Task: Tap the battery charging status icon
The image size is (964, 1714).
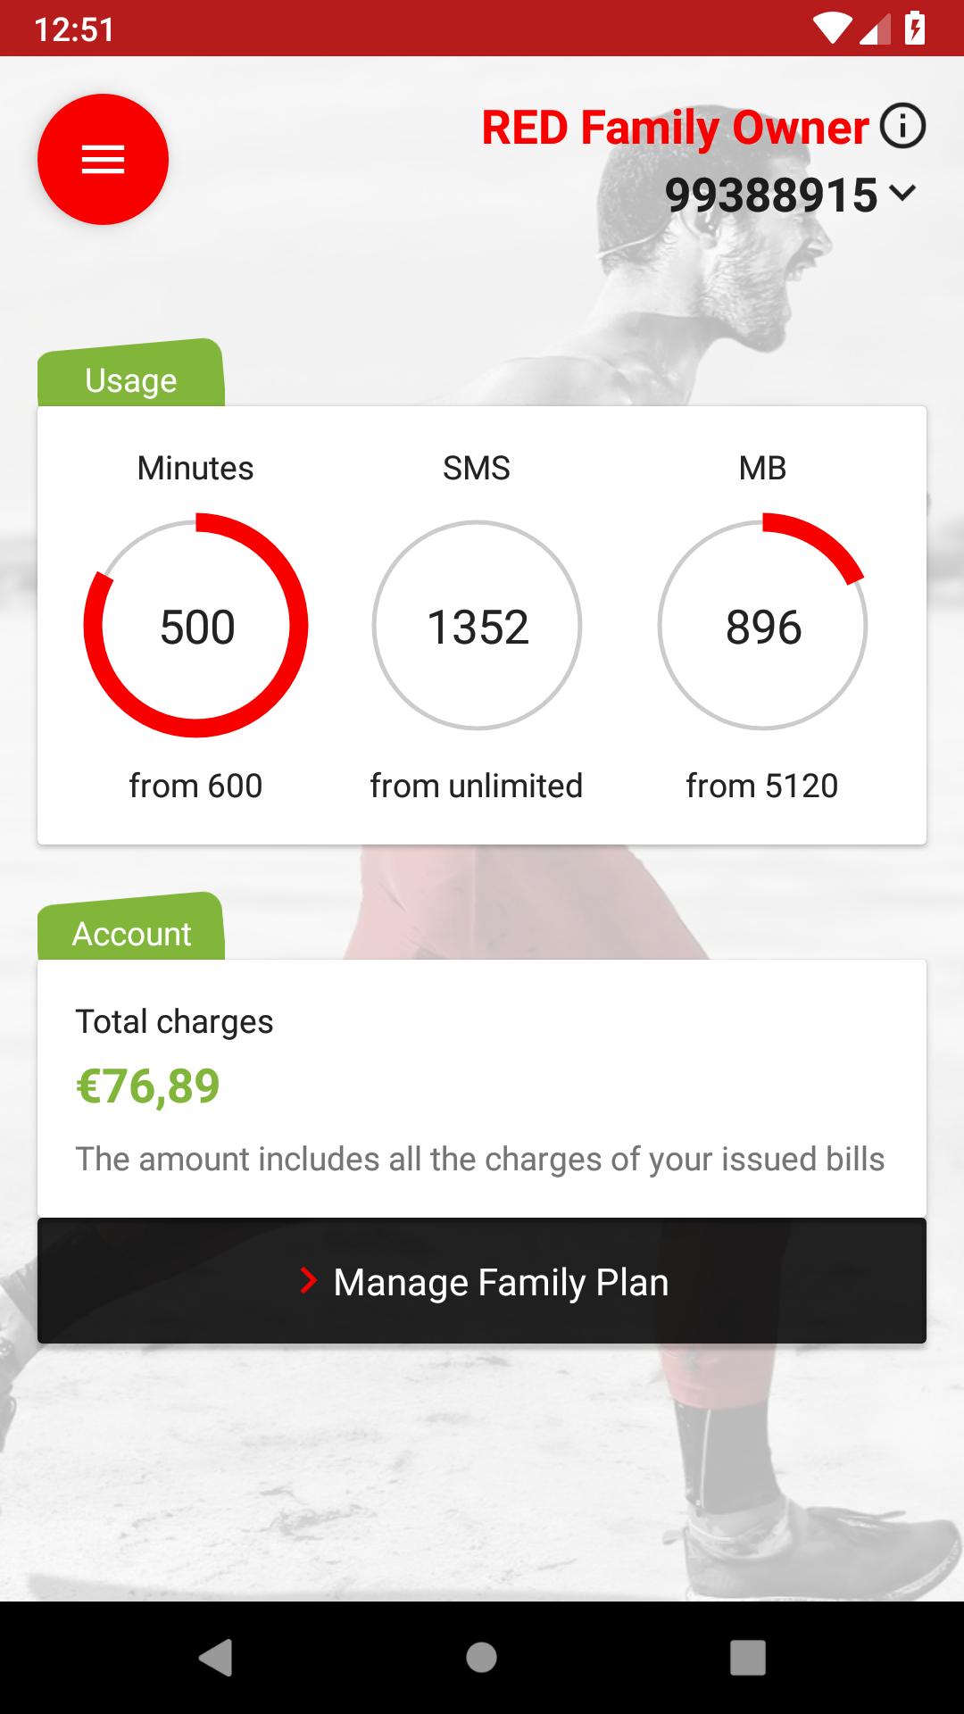Action: [x=915, y=29]
